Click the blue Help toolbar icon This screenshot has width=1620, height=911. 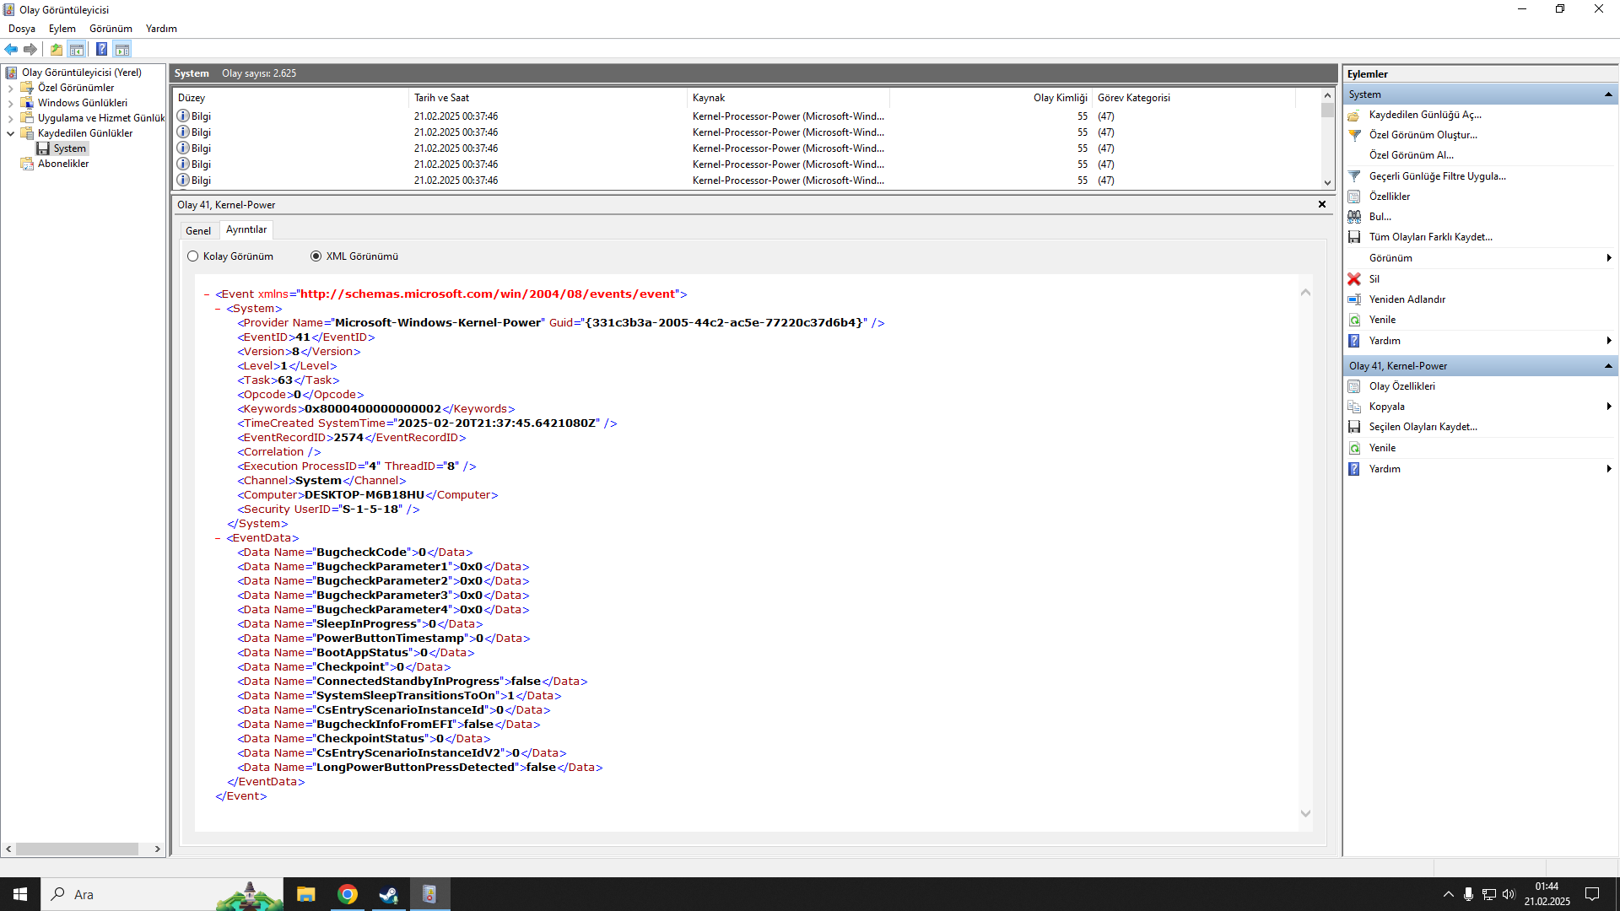(101, 49)
